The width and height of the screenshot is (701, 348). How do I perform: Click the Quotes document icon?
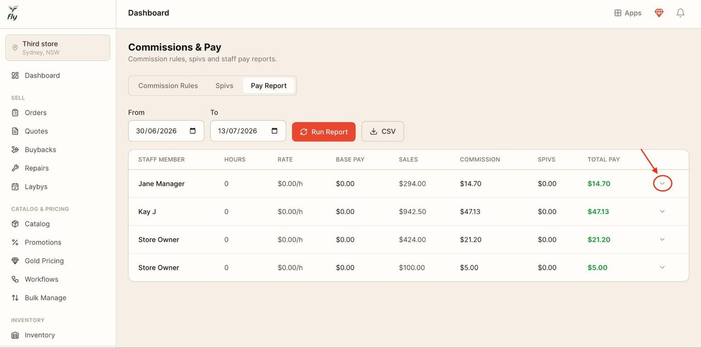pos(15,131)
